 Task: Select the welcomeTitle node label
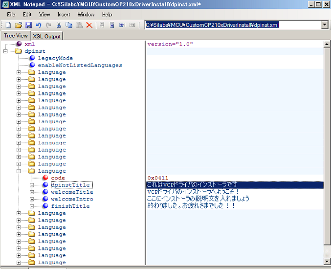click(72, 192)
